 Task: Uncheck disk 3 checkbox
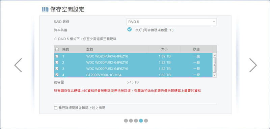pos(57,69)
